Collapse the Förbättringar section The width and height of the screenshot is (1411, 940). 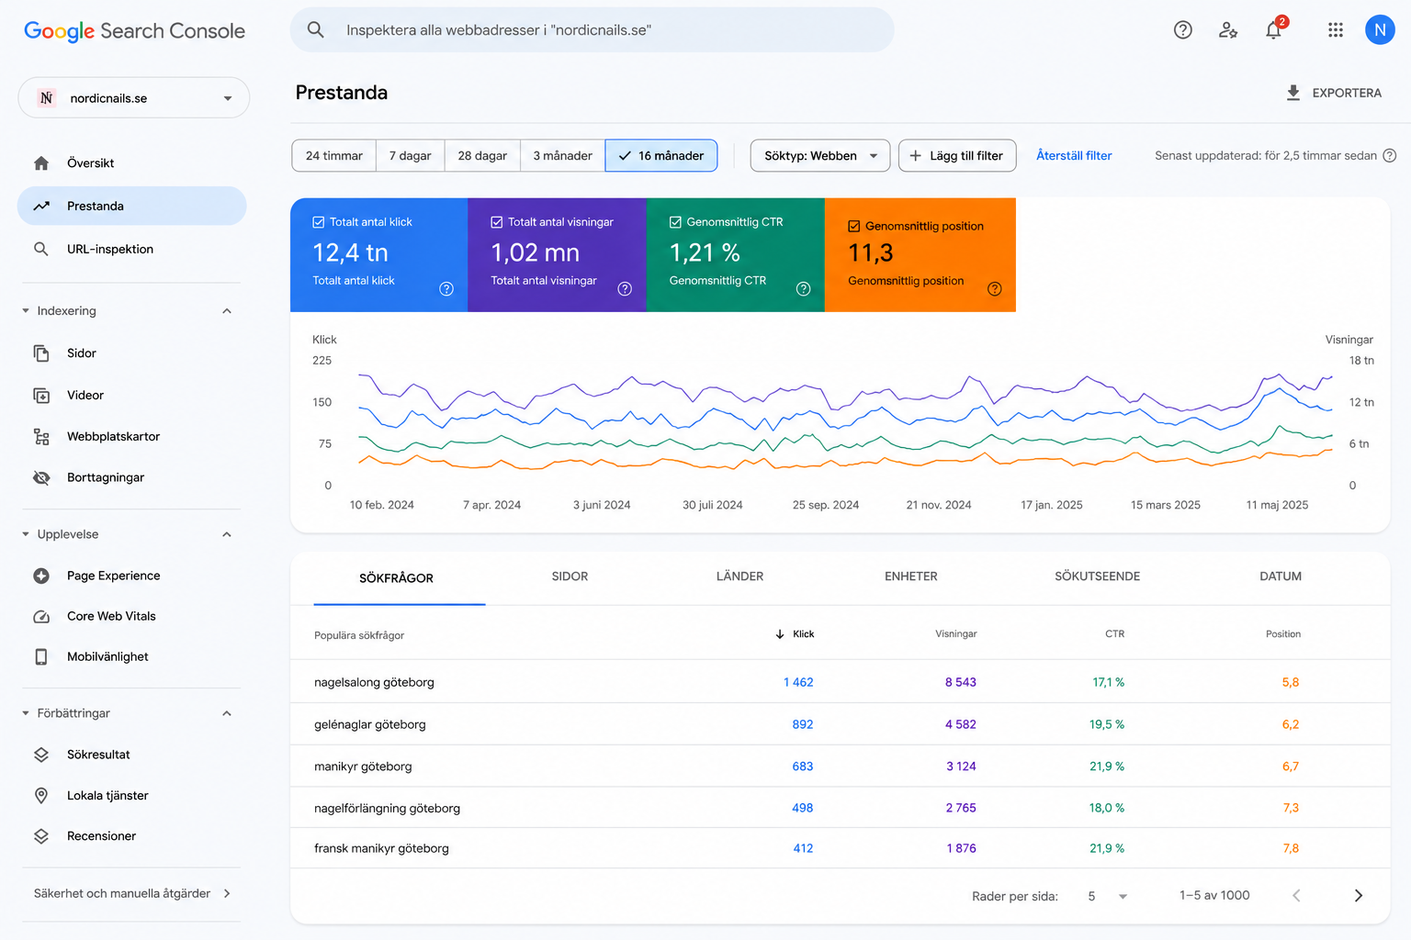(227, 713)
